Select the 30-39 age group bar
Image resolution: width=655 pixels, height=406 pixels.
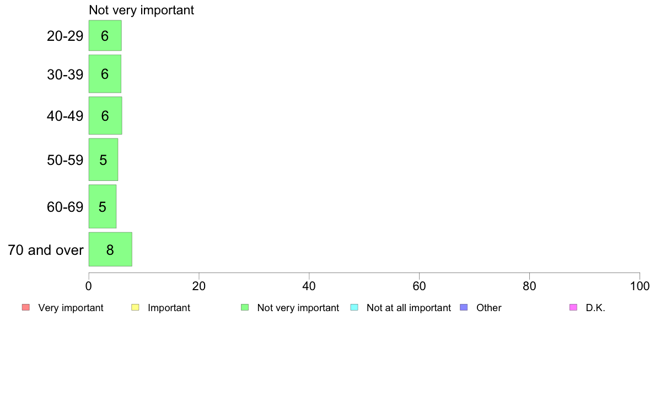[x=105, y=73]
